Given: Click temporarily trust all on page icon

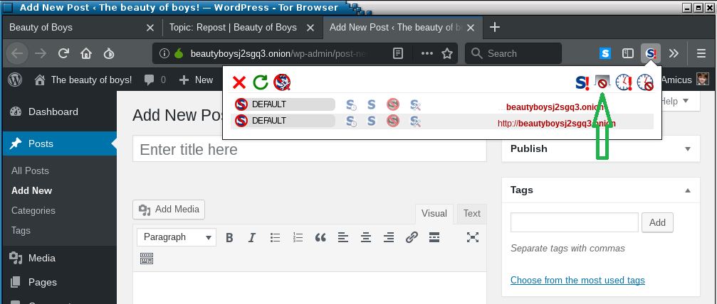Looking at the screenshot, I should click(624, 82).
